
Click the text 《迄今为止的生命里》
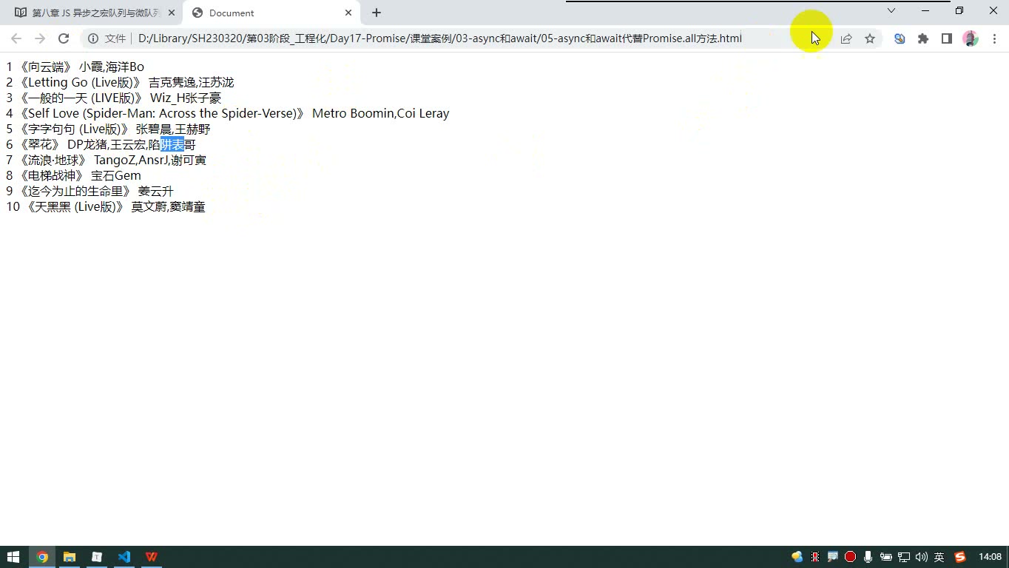pos(74,191)
